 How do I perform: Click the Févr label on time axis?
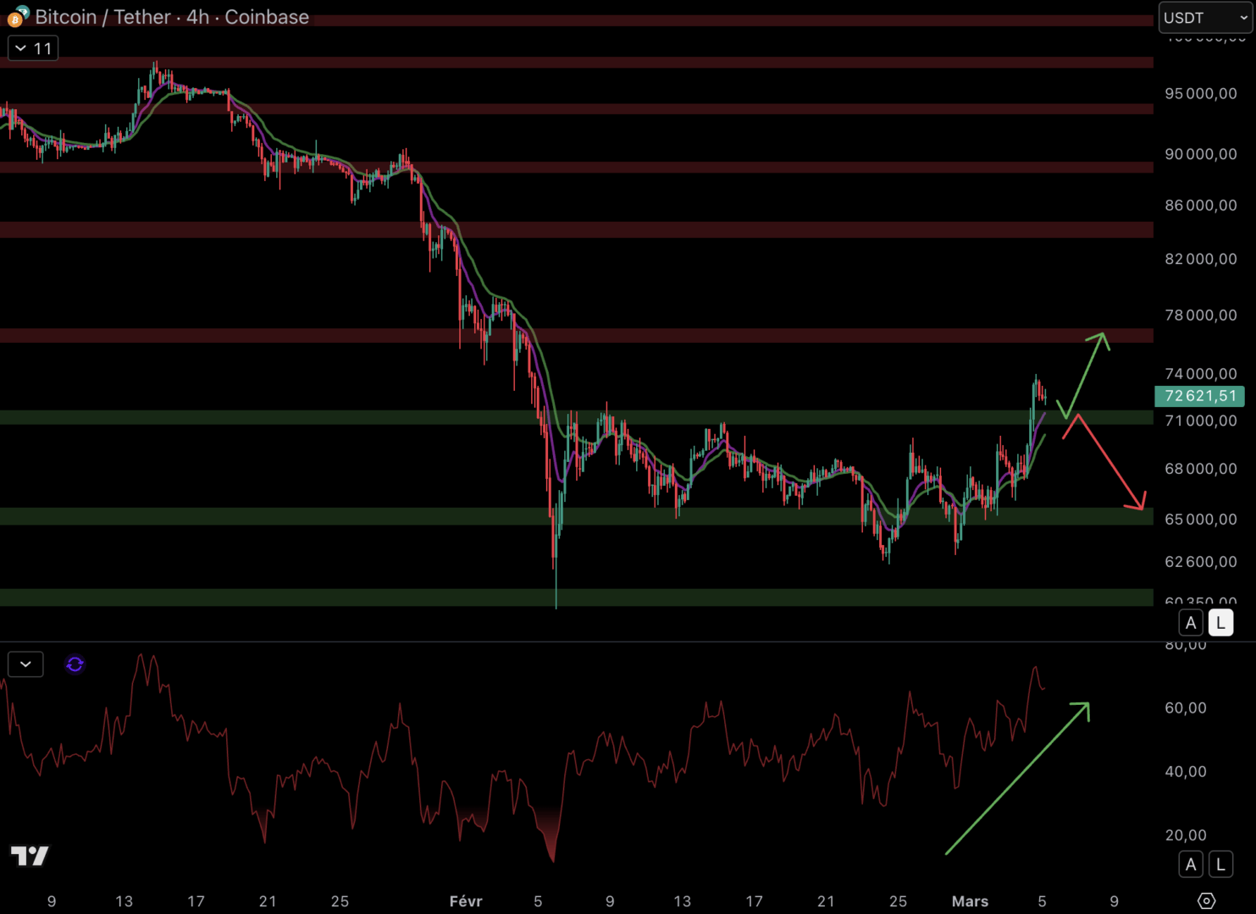point(466,901)
